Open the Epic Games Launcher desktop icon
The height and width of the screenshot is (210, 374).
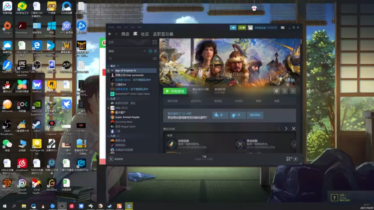coord(22,69)
